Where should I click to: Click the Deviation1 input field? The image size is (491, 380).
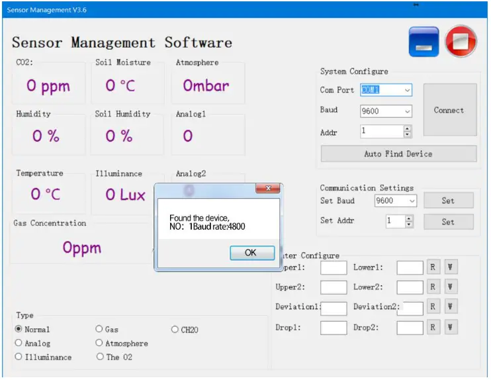334,309
